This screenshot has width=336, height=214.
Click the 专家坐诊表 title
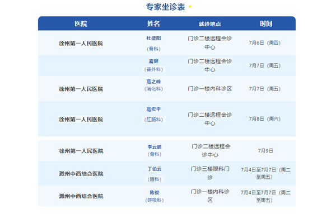165,7
